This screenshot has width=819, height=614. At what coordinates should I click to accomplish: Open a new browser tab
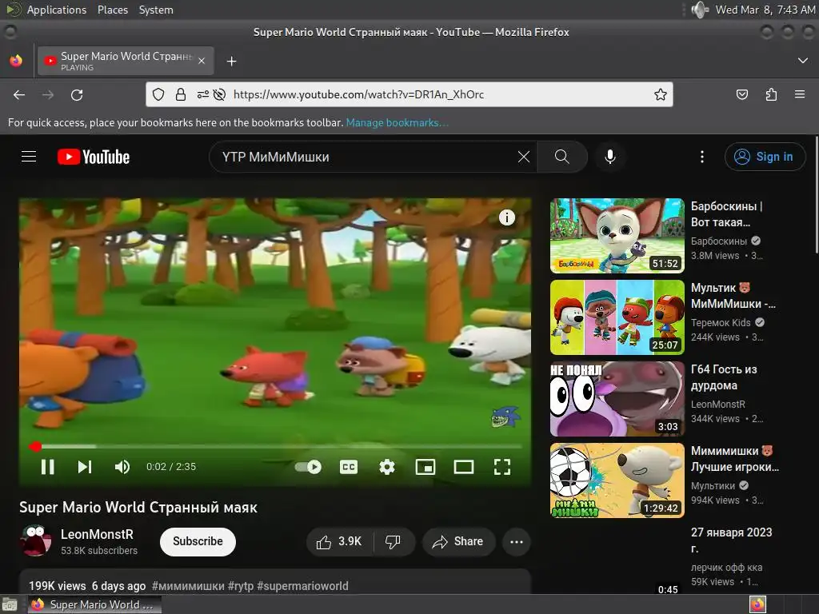pos(231,61)
